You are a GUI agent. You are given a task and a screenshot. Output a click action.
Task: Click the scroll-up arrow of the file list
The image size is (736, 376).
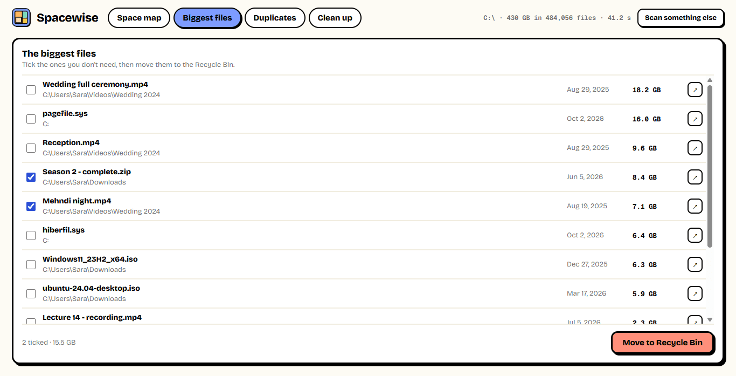710,80
